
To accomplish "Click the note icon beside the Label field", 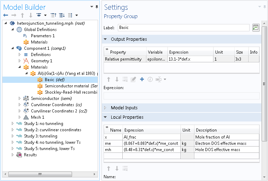I will coord(256,27).
